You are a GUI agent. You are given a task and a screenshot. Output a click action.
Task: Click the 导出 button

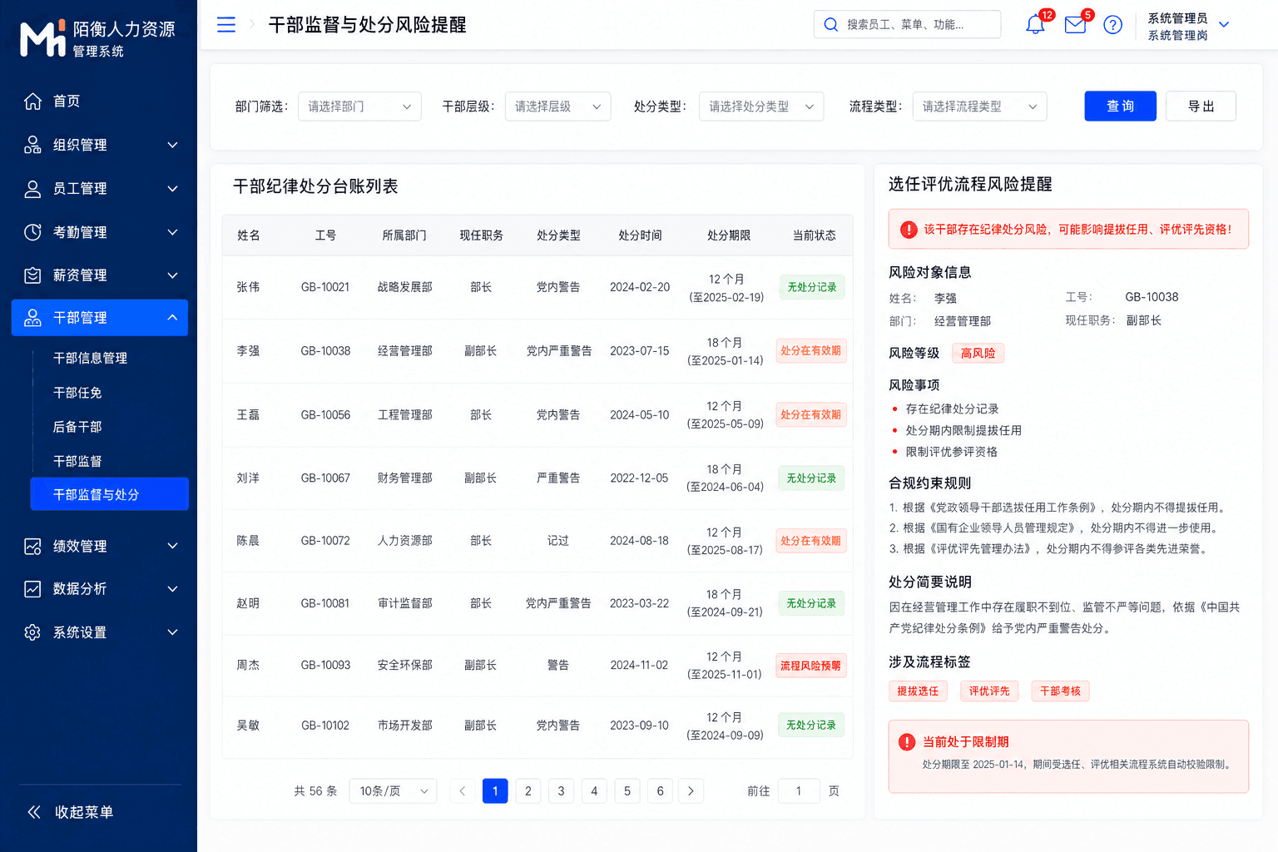1201,106
